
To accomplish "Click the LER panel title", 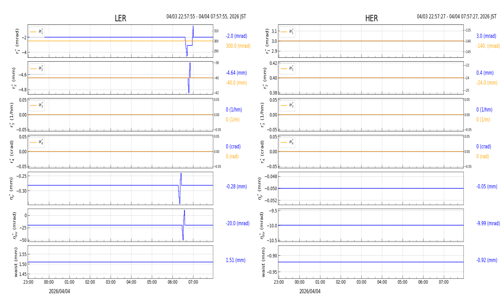I will [x=120, y=18].
